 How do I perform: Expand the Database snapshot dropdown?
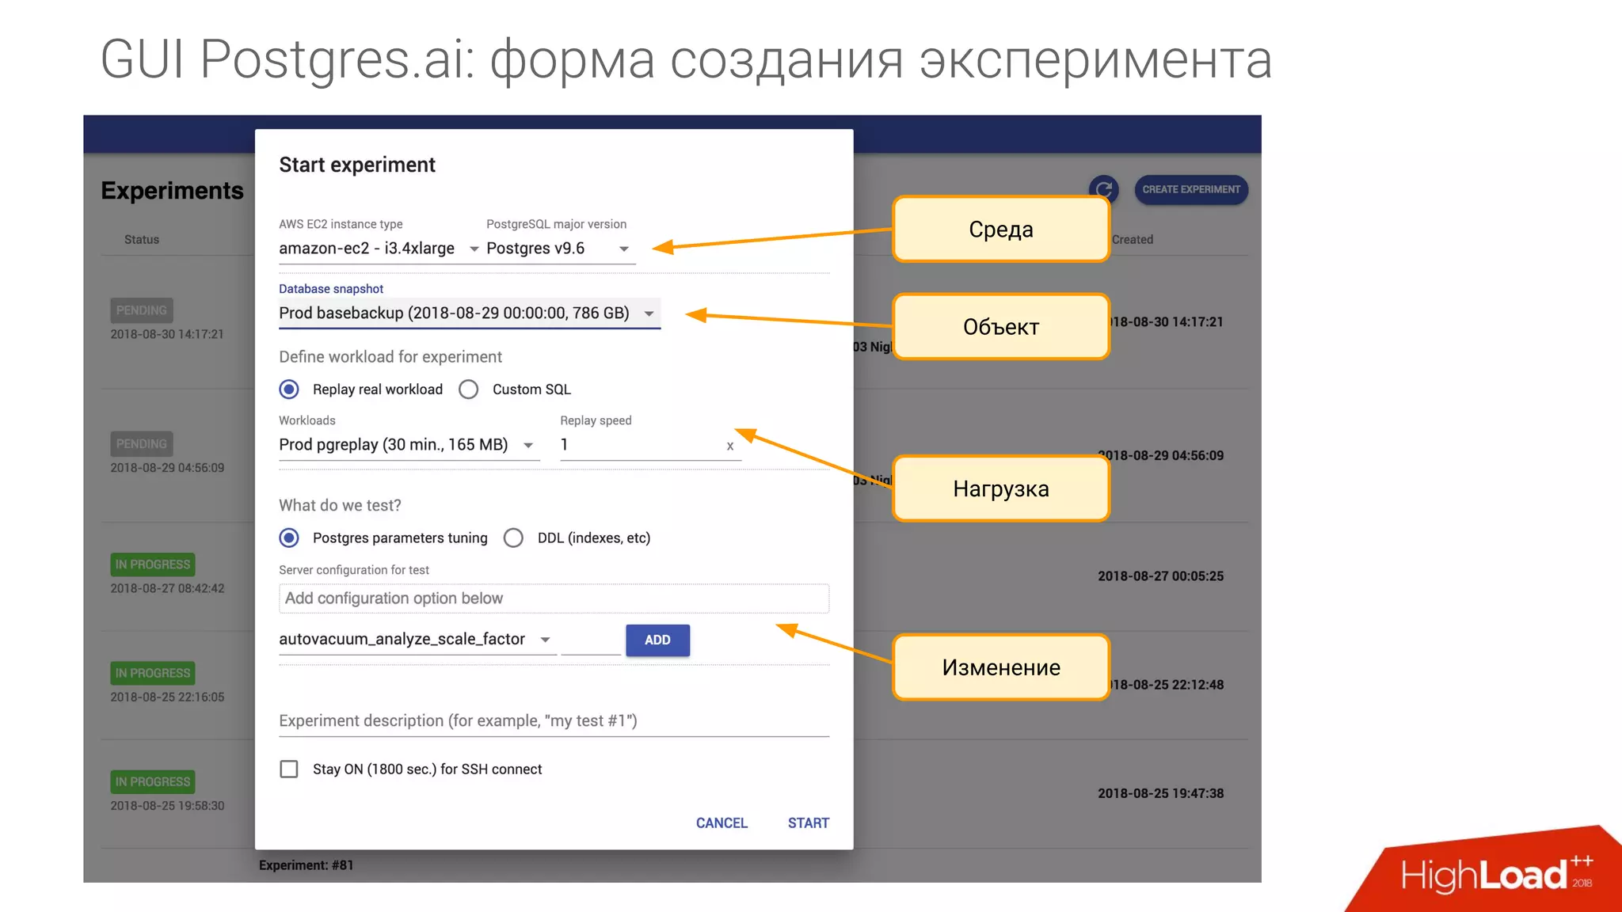coord(469,313)
